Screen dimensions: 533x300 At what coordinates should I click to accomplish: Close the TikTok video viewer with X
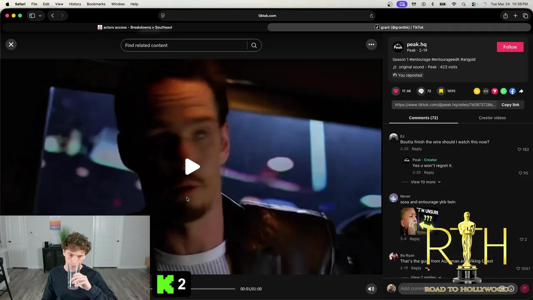[x=11, y=44]
